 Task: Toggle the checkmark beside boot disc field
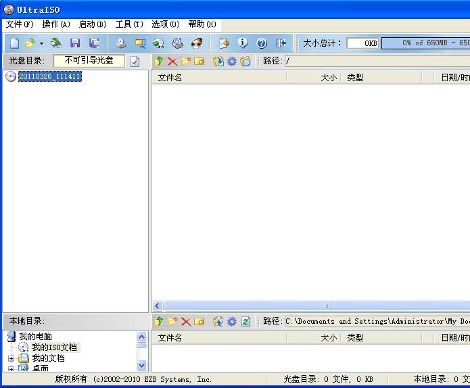(x=135, y=62)
